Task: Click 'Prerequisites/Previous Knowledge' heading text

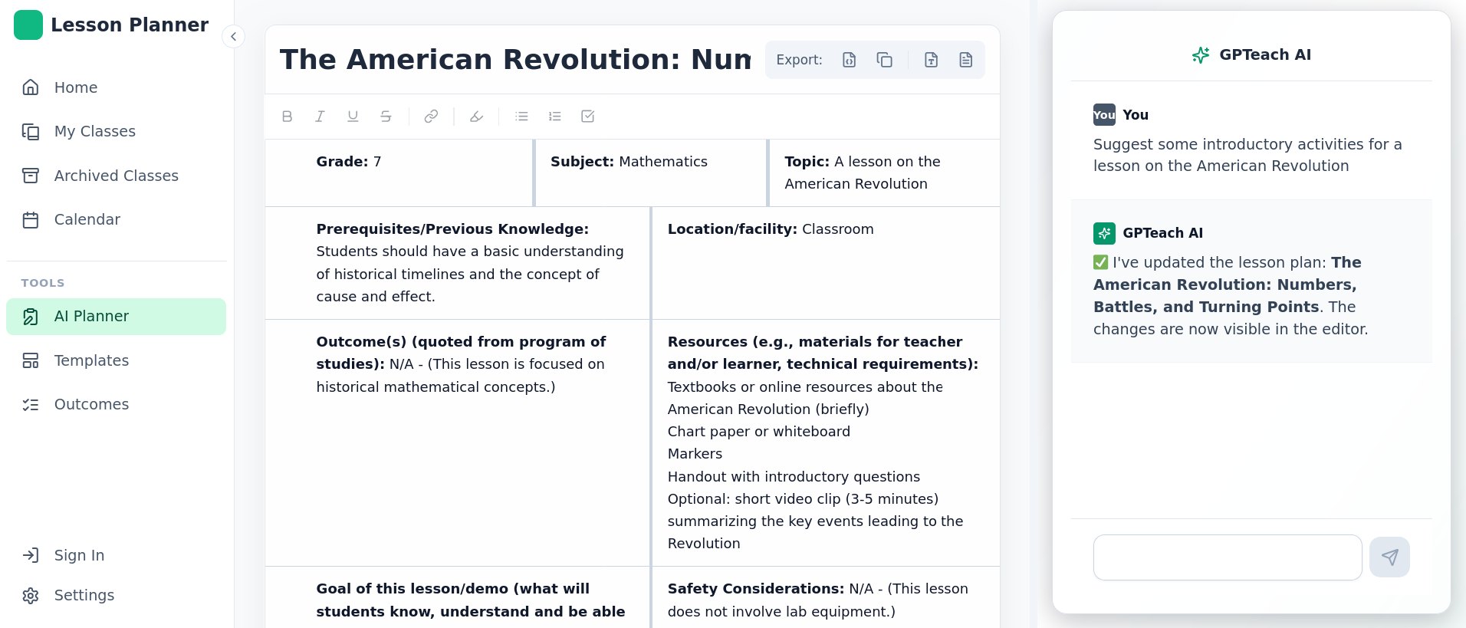Action: [x=452, y=229]
